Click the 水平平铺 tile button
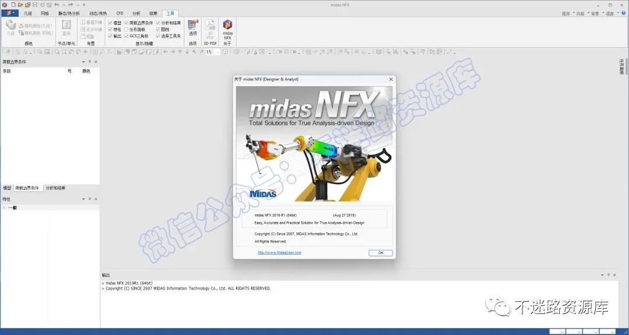Viewport: 629px width, 335px height. pos(91,30)
